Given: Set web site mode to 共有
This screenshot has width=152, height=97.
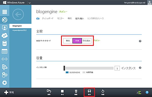Looking at the screenshot, I should (x=77, y=41).
